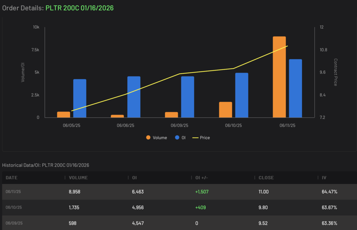Sort table by OI +/- column header

pyautogui.click(x=202, y=178)
